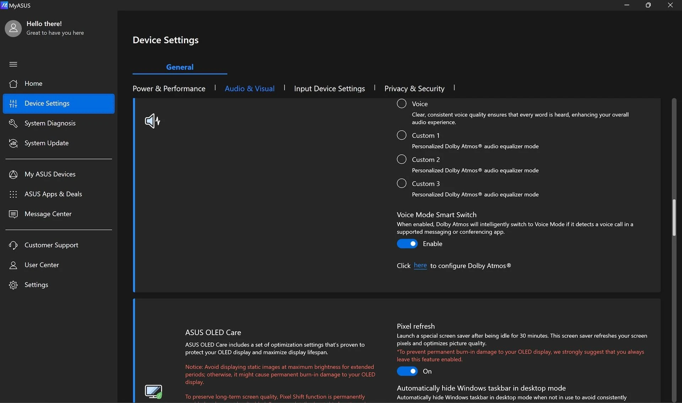
Task: Click the ASUS Apps & Deals grid icon
Action: pyautogui.click(x=13, y=194)
